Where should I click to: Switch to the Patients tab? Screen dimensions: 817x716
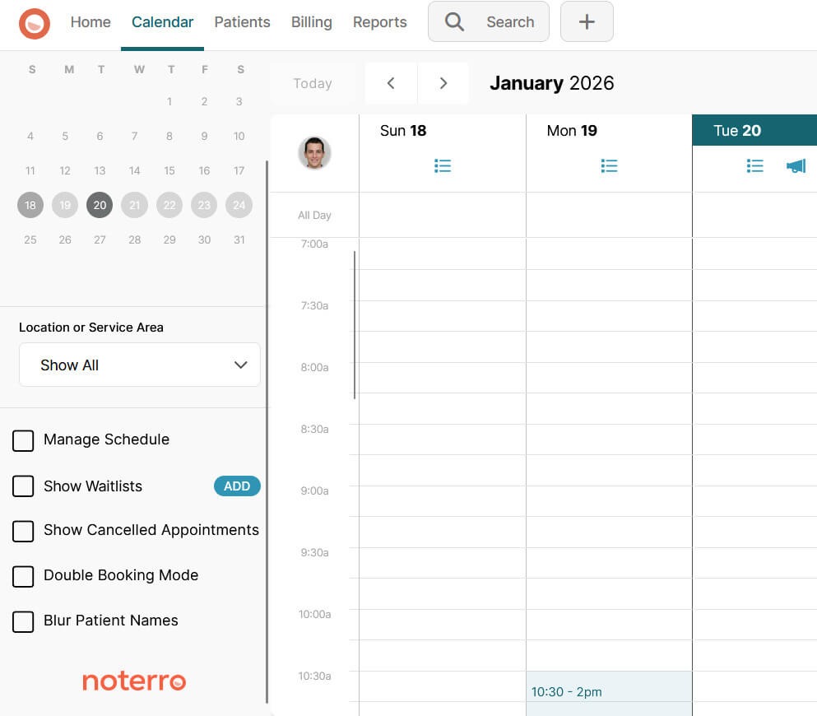click(x=242, y=21)
